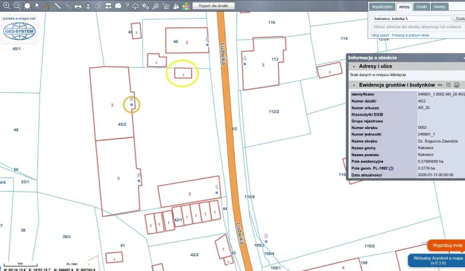The image size is (465, 271).
Task: Print the Ewidencja gruntów section
Action: [457, 85]
